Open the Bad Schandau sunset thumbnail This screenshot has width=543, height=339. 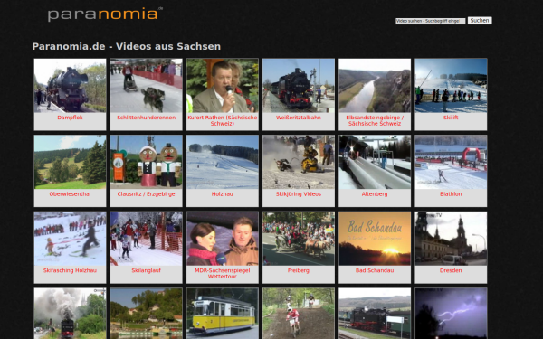click(x=375, y=239)
